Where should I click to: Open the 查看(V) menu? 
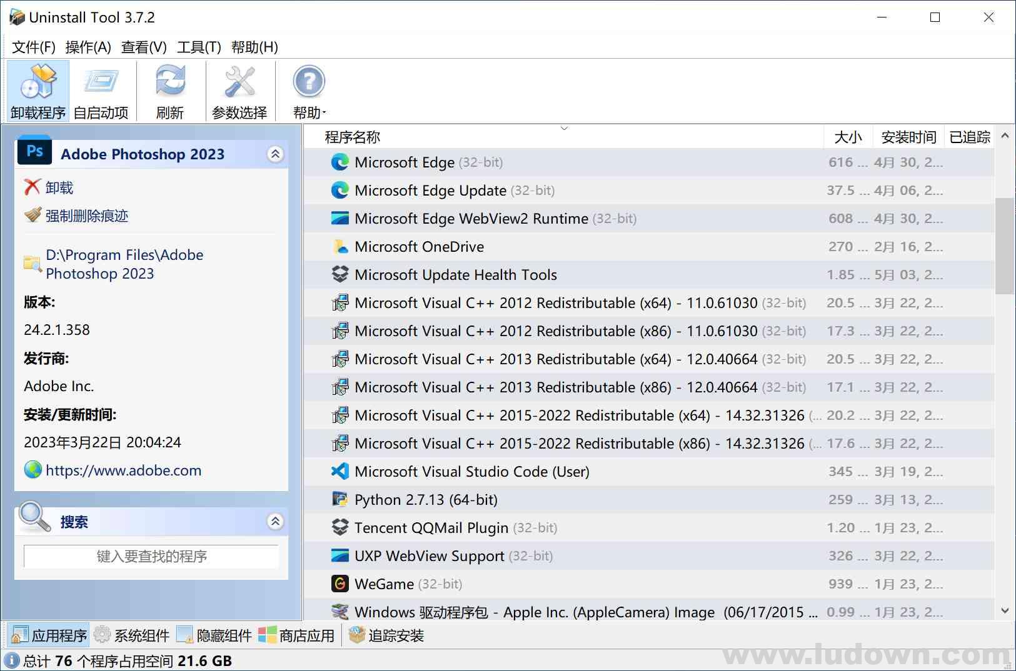pyautogui.click(x=144, y=47)
